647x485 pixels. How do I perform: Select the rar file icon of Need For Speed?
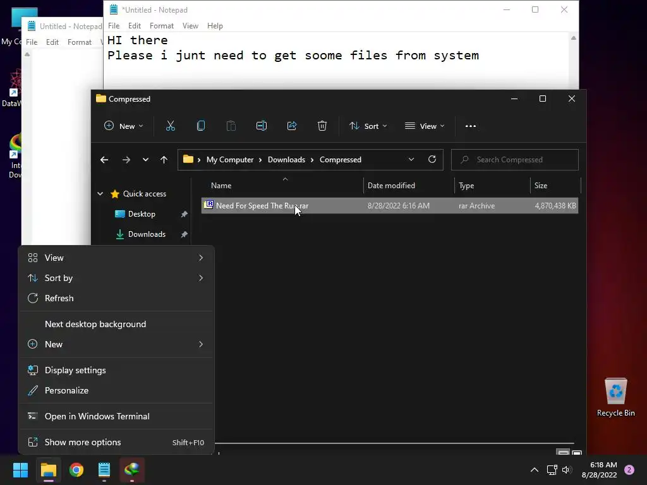pos(209,205)
